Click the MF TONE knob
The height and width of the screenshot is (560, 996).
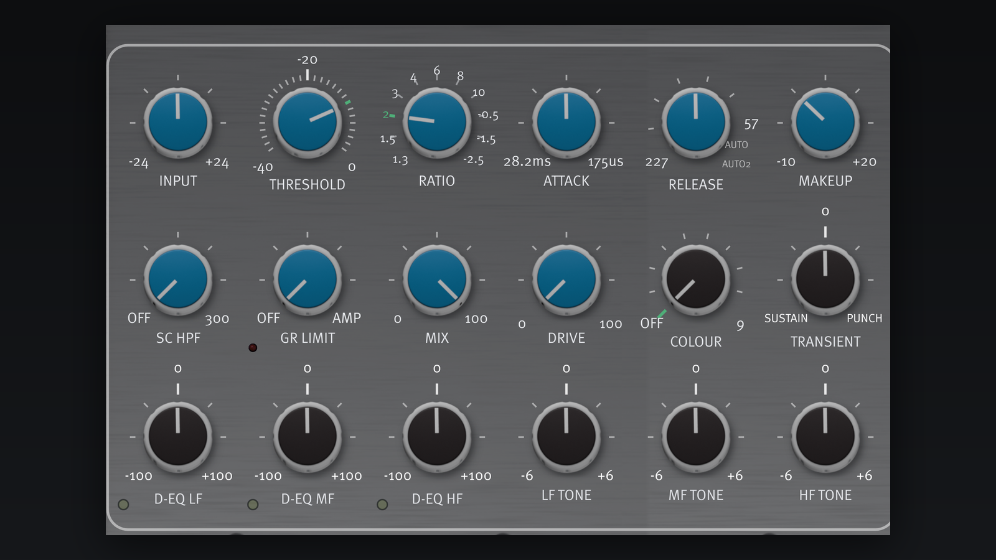[x=696, y=436]
